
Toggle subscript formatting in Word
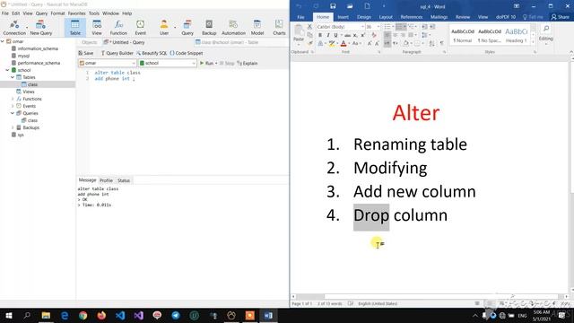coord(355,35)
